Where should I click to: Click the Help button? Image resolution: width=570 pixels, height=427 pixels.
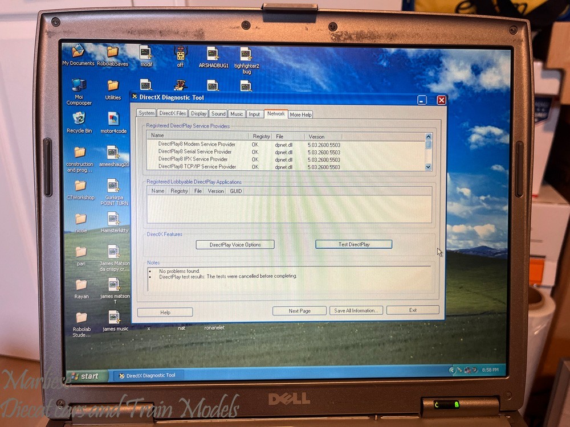click(x=165, y=312)
